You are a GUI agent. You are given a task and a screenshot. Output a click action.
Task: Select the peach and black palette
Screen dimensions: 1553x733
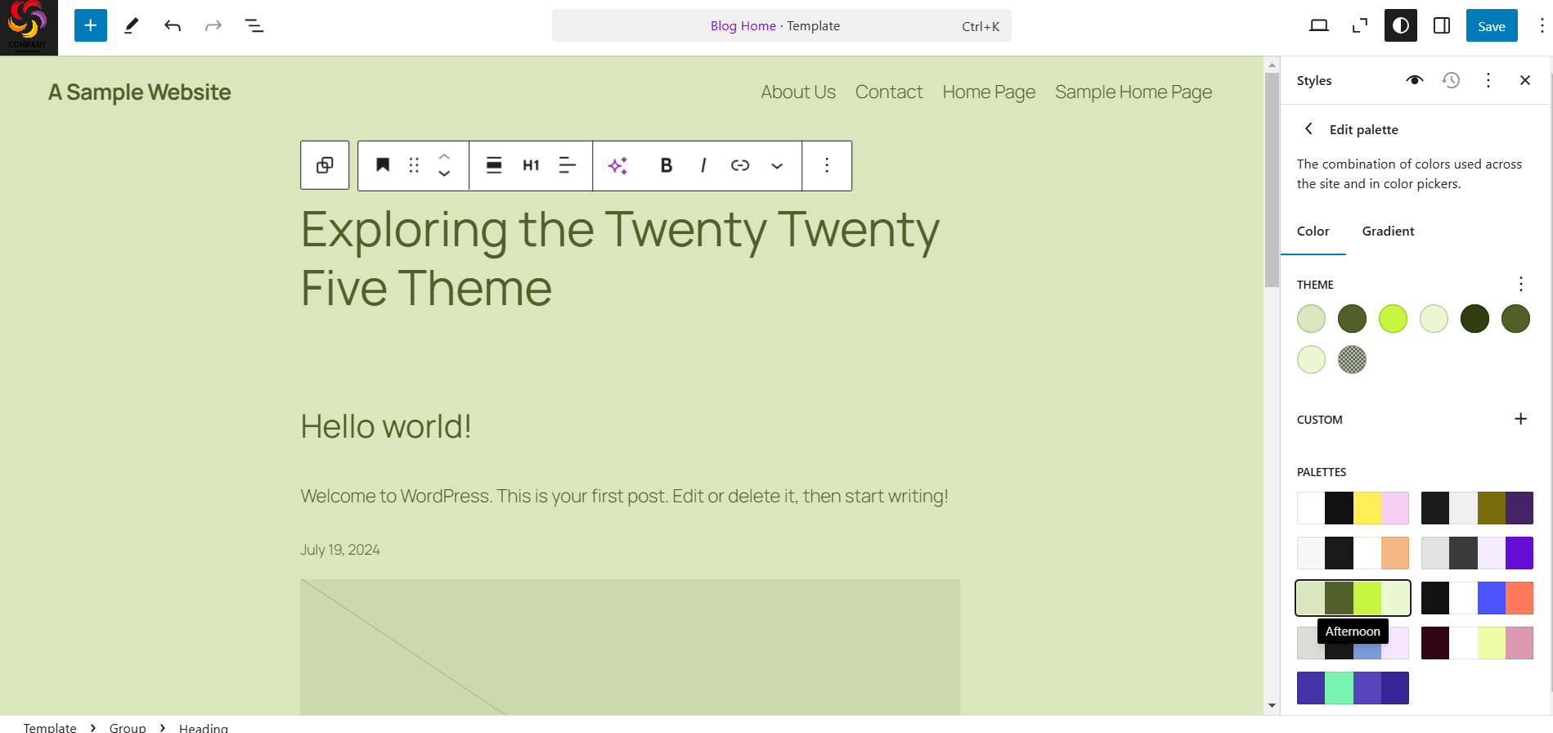point(1353,553)
